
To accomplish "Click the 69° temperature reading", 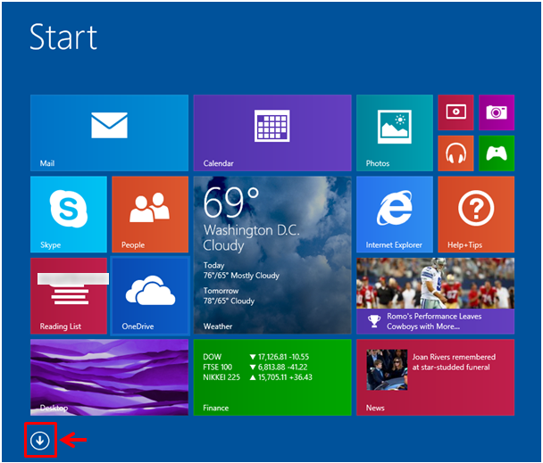I will tap(231, 203).
